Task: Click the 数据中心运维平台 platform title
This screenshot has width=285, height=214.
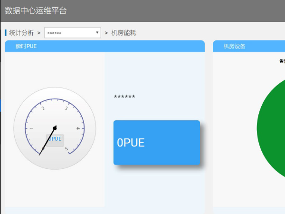Action: point(36,10)
